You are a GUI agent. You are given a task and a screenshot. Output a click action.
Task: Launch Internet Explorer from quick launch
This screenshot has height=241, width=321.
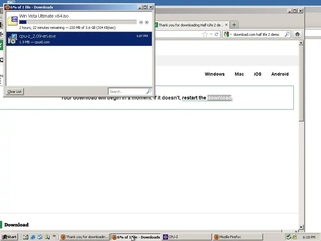(33, 237)
